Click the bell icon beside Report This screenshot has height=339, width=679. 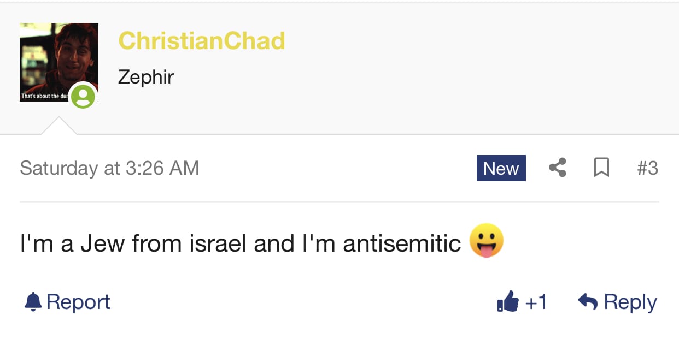tap(33, 301)
